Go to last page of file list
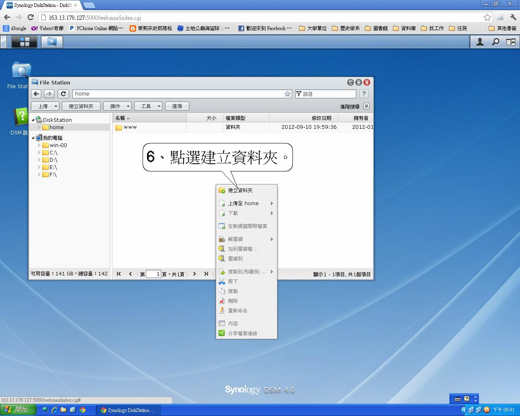Image resolution: width=520 pixels, height=416 pixels. click(x=206, y=274)
